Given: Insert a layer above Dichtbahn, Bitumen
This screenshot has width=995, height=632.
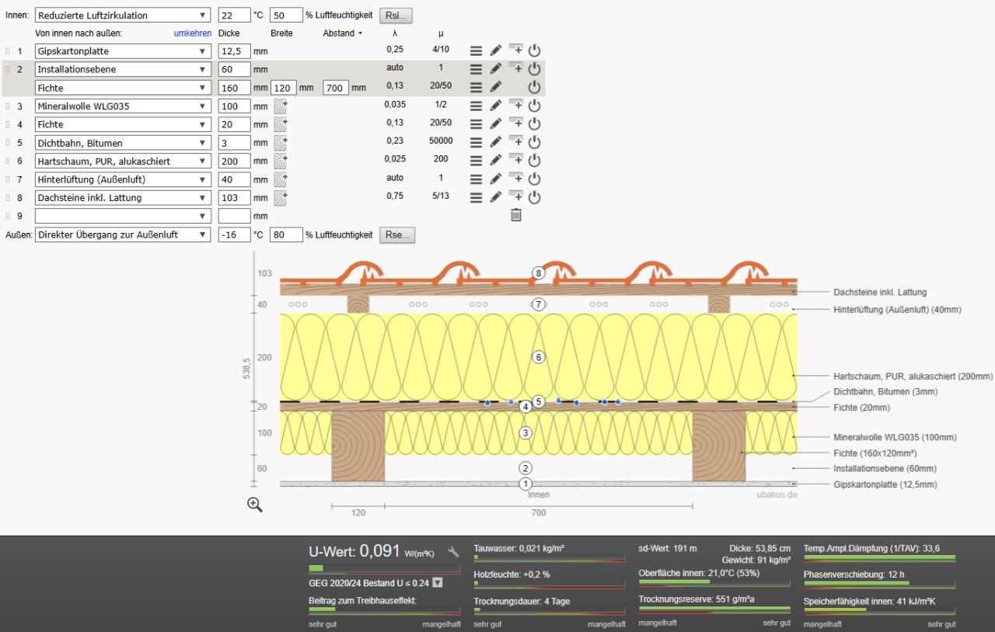Looking at the screenshot, I should [x=516, y=142].
